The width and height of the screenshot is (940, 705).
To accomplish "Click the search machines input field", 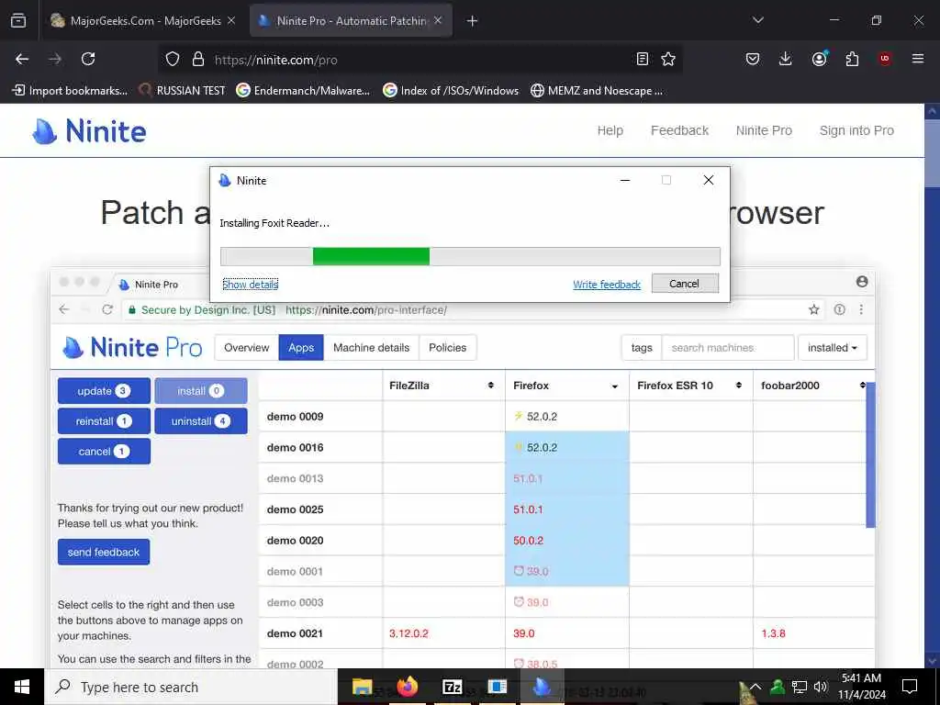I will 728,348.
